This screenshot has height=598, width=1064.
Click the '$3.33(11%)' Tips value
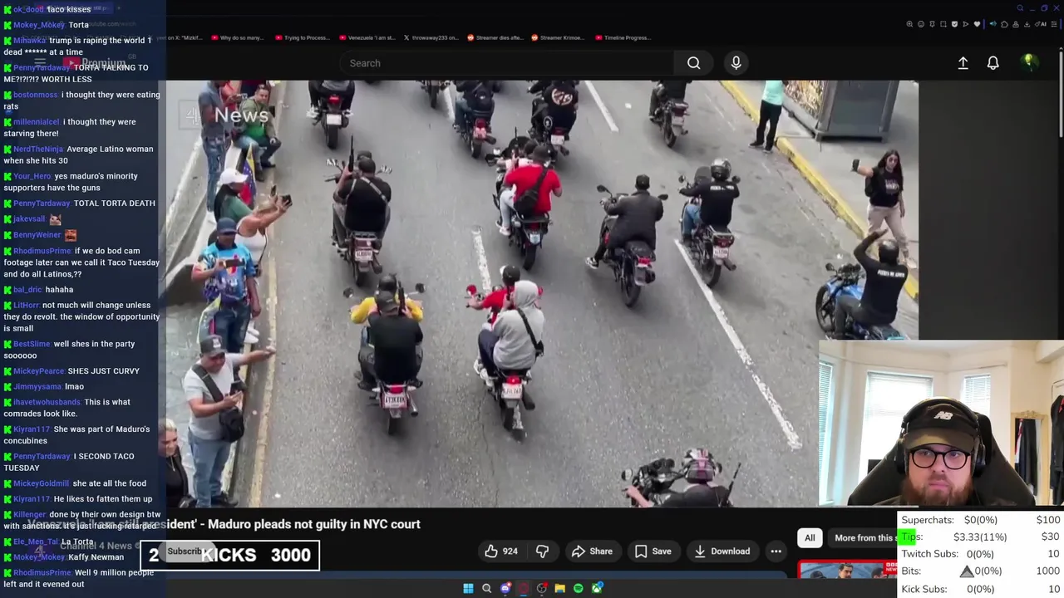[x=980, y=537]
